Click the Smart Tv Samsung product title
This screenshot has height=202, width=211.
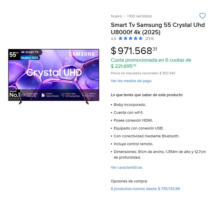tap(158, 28)
